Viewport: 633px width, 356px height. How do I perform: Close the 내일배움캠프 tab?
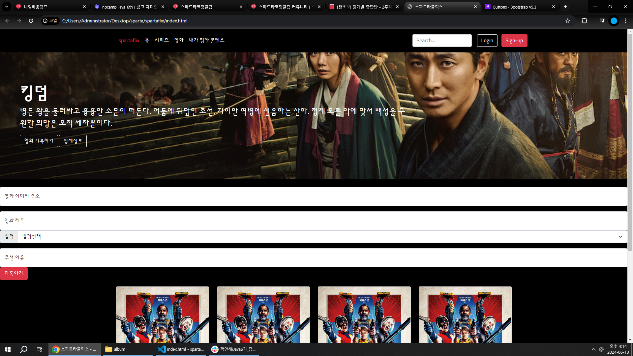point(84,7)
